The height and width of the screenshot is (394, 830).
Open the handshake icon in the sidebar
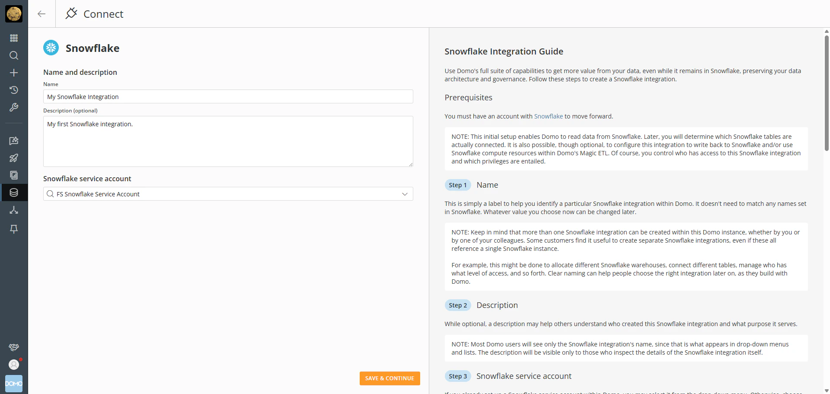pyautogui.click(x=14, y=347)
